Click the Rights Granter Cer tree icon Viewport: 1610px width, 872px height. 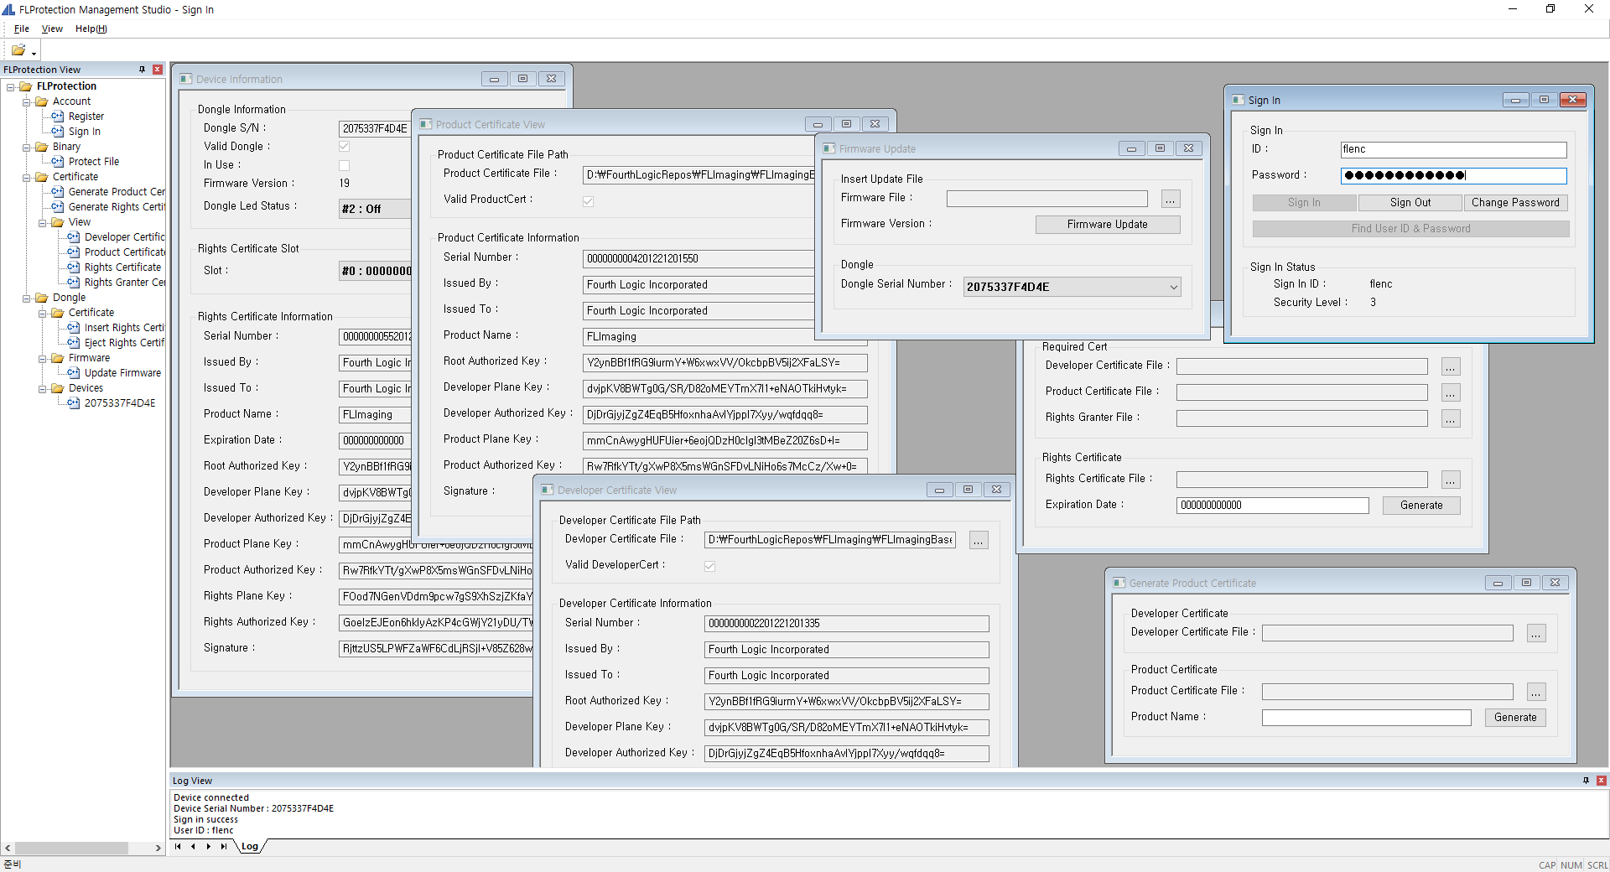[x=74, y=283]
